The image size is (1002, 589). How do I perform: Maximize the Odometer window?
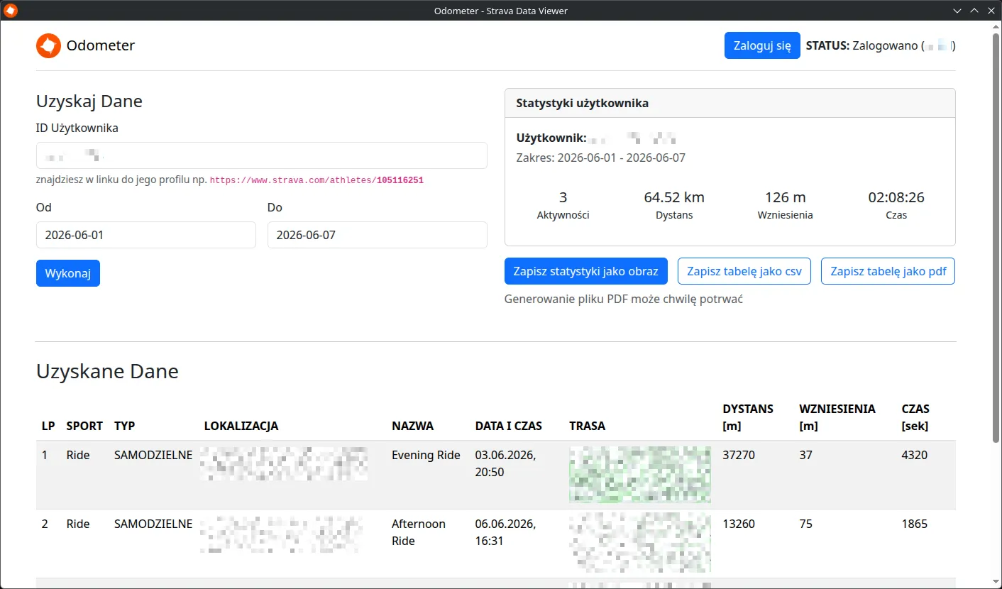tap(974, 11)
